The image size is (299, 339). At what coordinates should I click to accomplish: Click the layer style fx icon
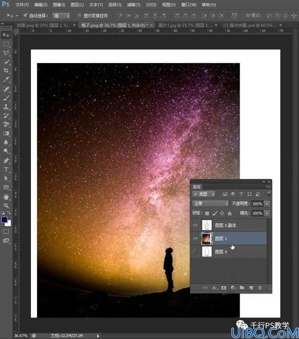pyautogui.click(x=215, y=288)
